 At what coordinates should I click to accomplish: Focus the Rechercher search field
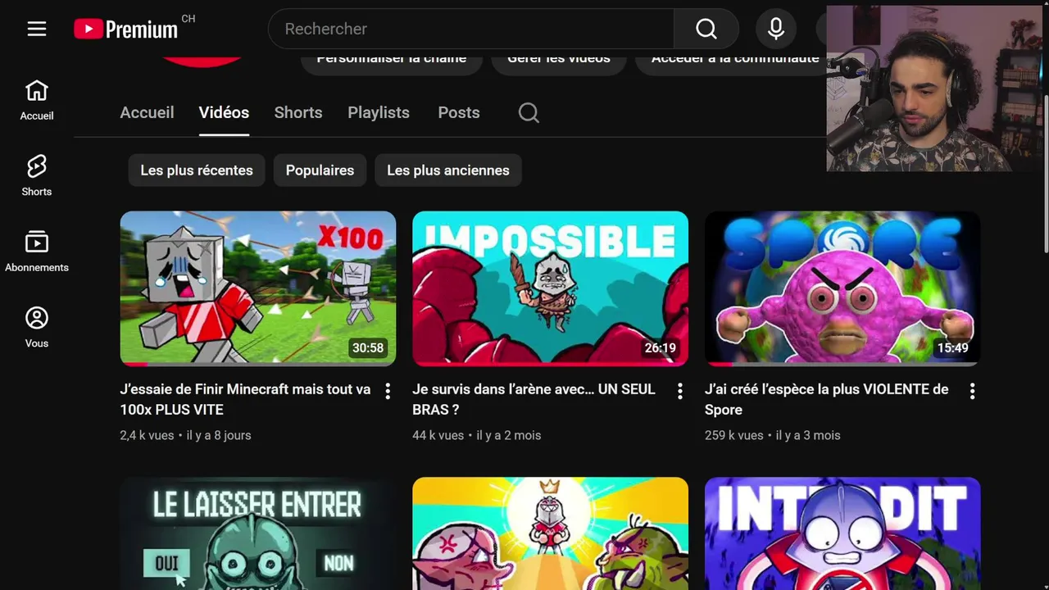[x=471, y=29]
